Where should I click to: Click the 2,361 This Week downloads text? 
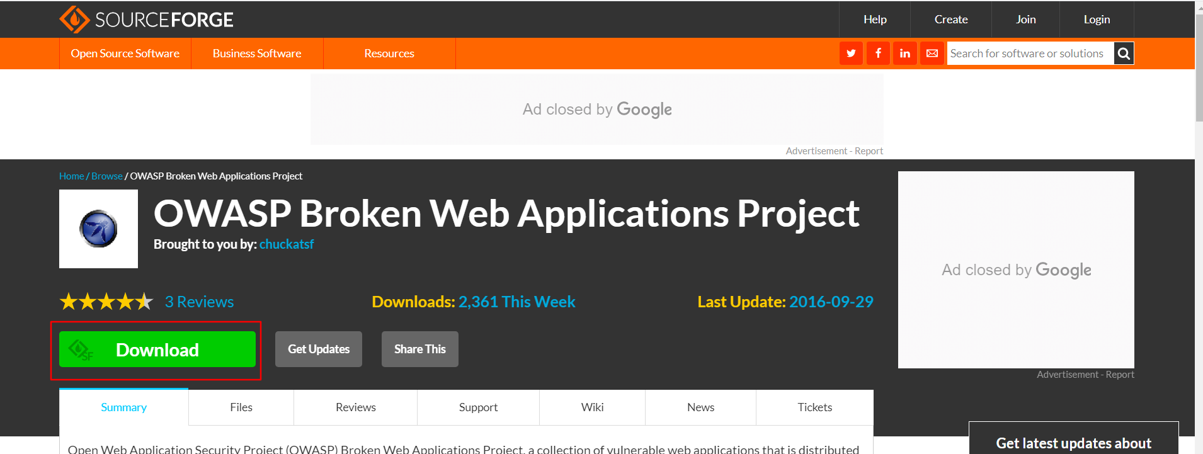(517, 302)
